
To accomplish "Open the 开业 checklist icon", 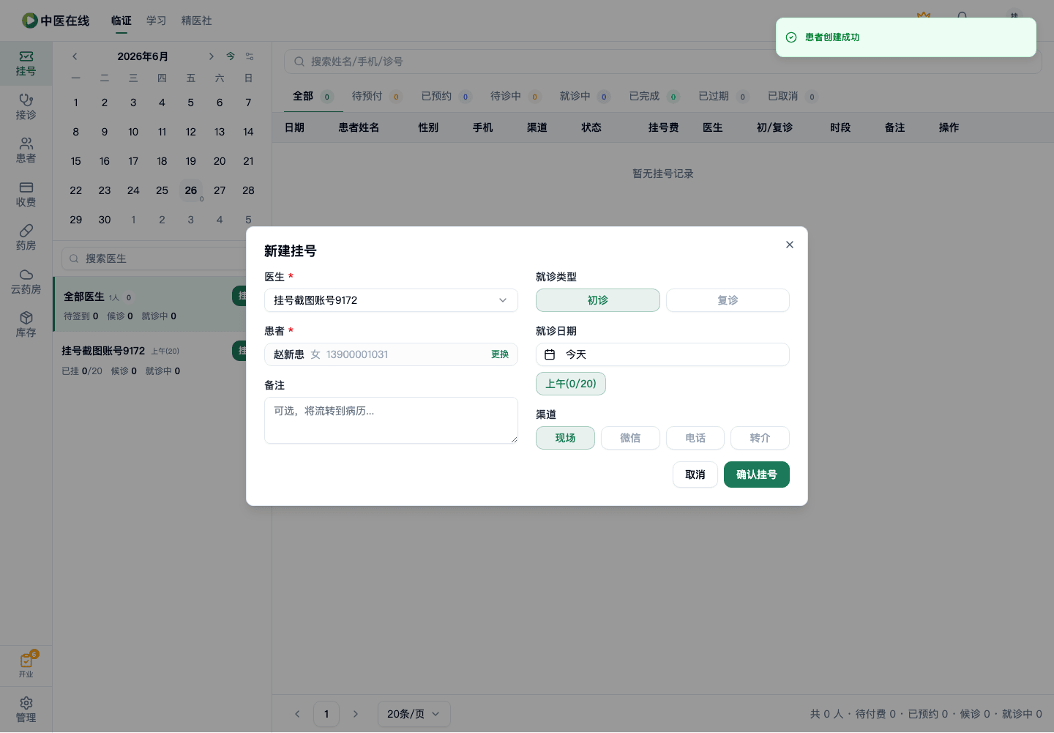I will pyautogui.click(x=26, y=665).
